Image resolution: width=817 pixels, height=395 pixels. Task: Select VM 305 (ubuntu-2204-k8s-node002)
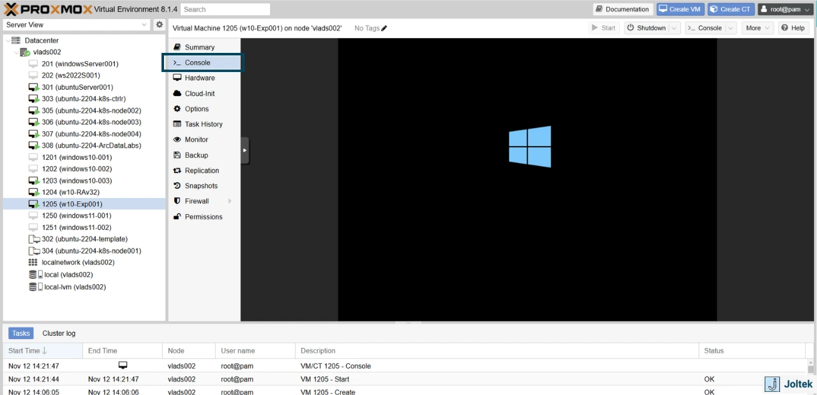click(91, 111)
